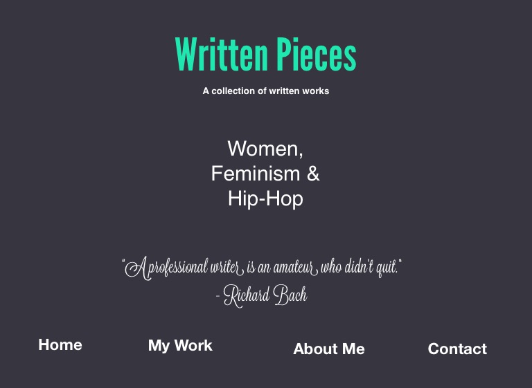Open the My Work section
The height and width of the screenshot is (388, 532).
(x=180, y=345)
